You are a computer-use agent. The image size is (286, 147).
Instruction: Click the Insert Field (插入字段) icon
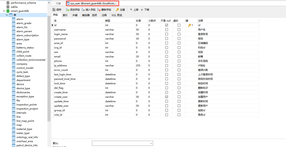[x=83, y=10]
